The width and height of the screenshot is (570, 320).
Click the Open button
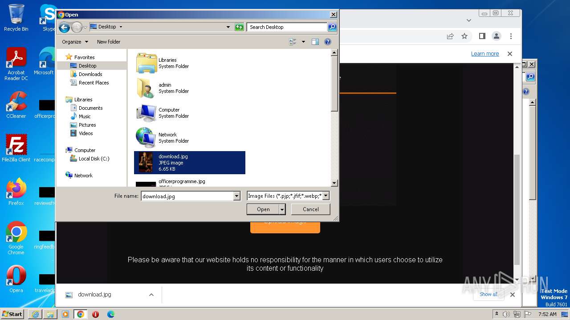click(263, 209)
